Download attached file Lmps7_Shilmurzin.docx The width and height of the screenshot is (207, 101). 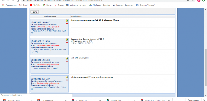coord(45,68)
